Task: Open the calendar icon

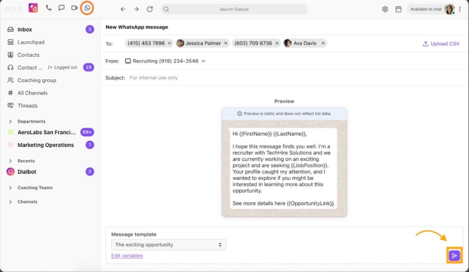Action: (398, 9)
